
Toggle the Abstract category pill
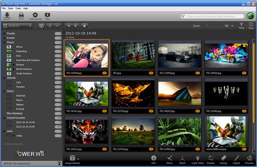pos(58,96)
